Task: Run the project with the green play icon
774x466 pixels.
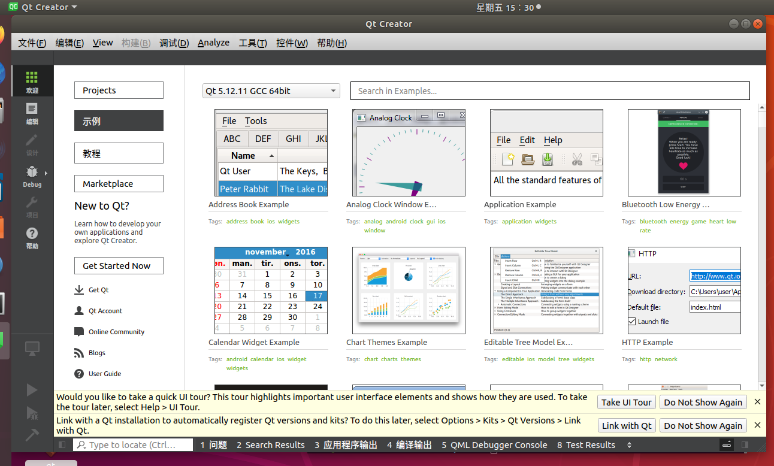Action: (32, 389)
